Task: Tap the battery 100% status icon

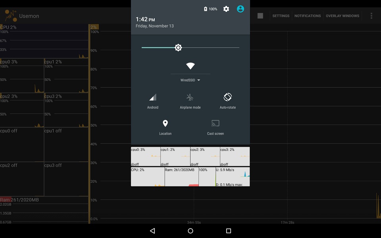Action: tap(210, 9)
